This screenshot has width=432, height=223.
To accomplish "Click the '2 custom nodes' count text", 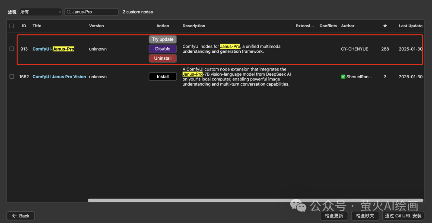I will coord(138,12).
